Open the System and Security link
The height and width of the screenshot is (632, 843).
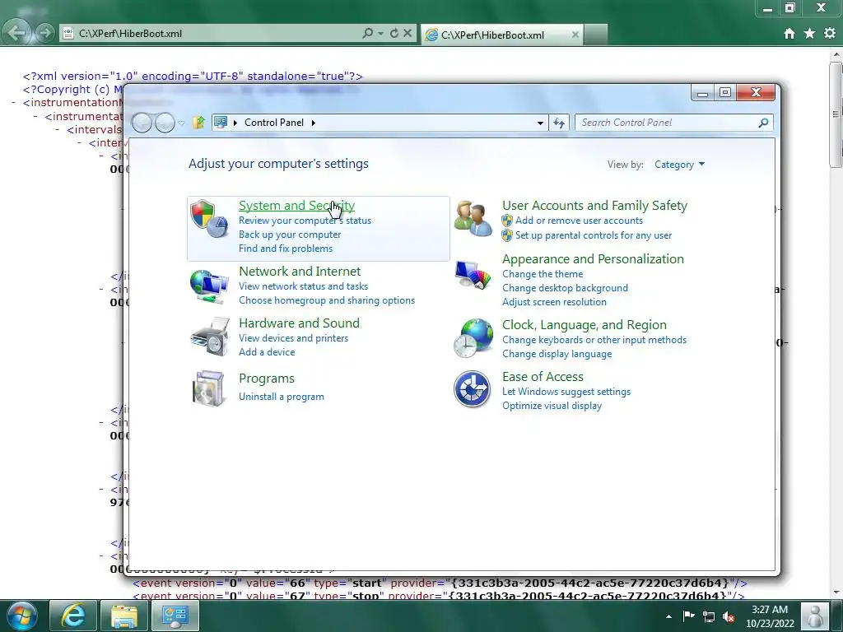coord(296,205)
